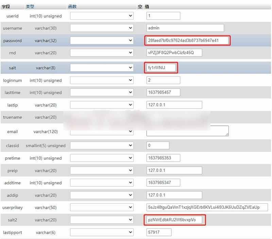
Task: Focus the password hash value field
Action: 187,41
